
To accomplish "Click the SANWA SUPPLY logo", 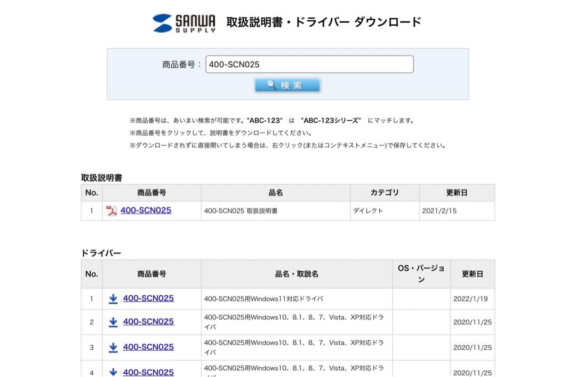I will [184, 22].
